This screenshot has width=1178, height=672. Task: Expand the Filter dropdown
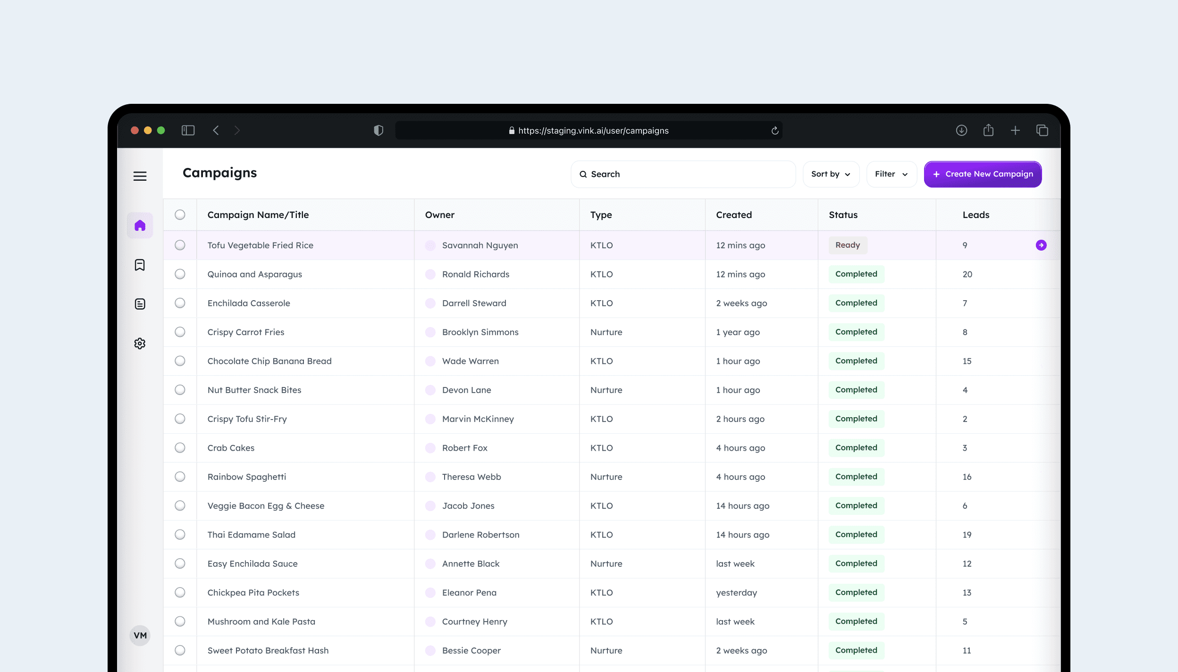pos(891,174)
